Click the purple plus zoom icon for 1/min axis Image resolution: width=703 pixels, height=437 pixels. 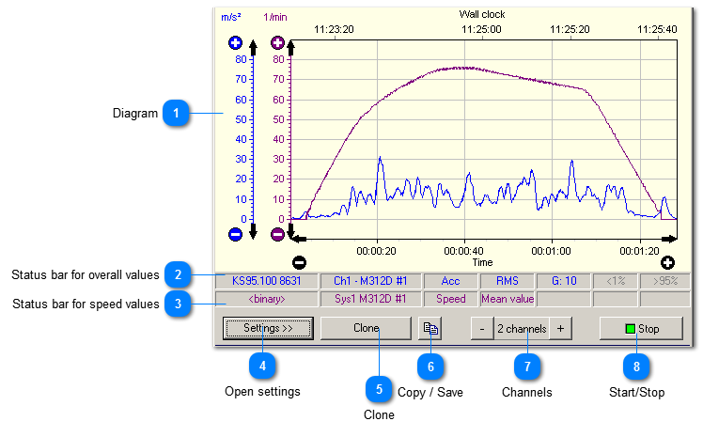(x=277, y=43)
